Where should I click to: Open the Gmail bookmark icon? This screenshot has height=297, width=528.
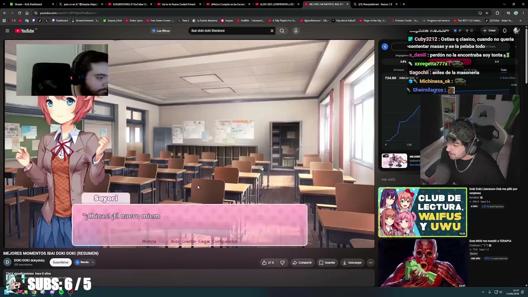[14, 21]
